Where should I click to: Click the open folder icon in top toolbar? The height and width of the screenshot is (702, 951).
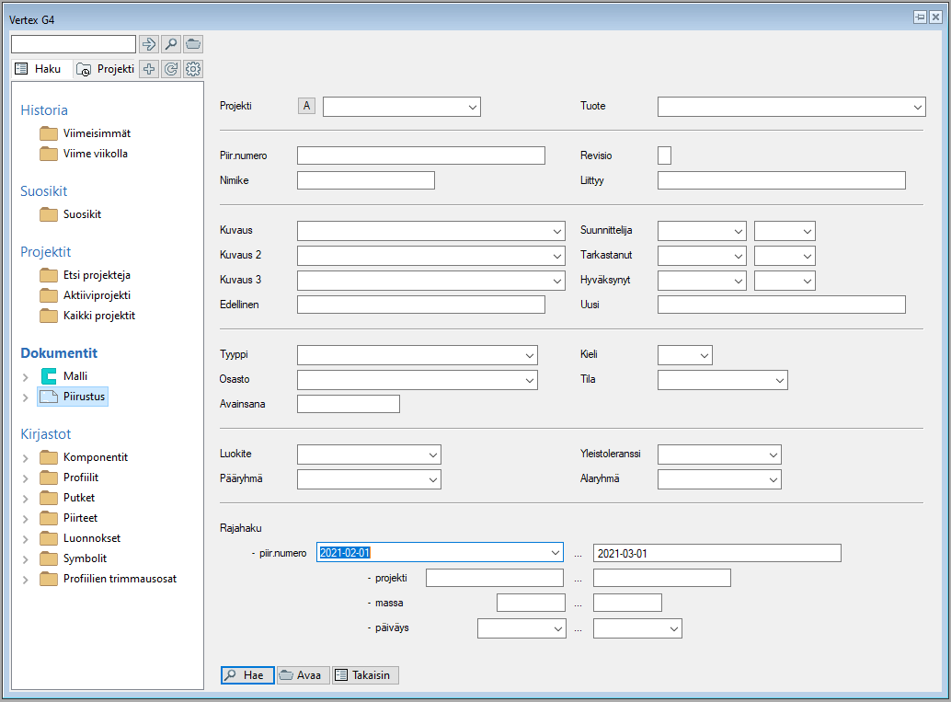tap(193, 44)
